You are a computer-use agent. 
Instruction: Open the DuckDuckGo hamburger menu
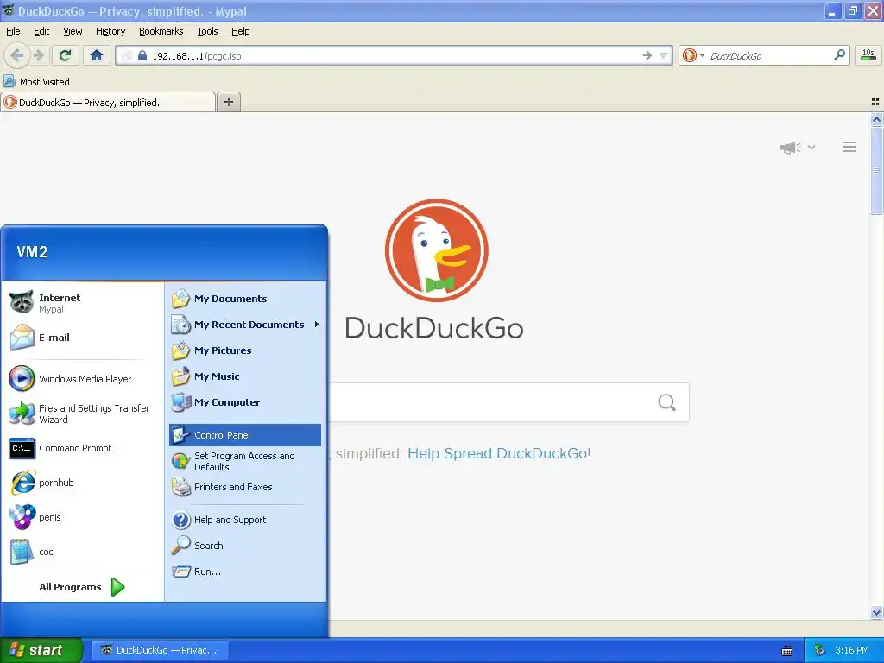point(849,147)
